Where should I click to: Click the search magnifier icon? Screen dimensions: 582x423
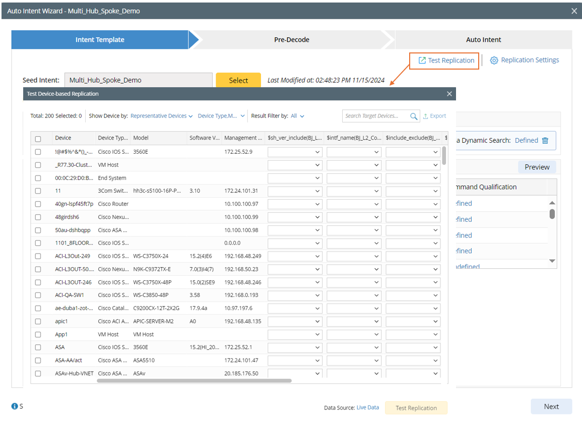414,116
